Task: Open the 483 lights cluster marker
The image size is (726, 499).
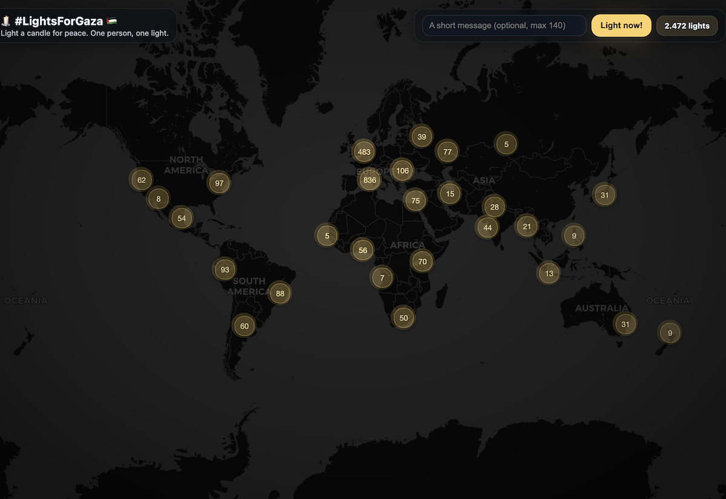Action: pos(364,152)
